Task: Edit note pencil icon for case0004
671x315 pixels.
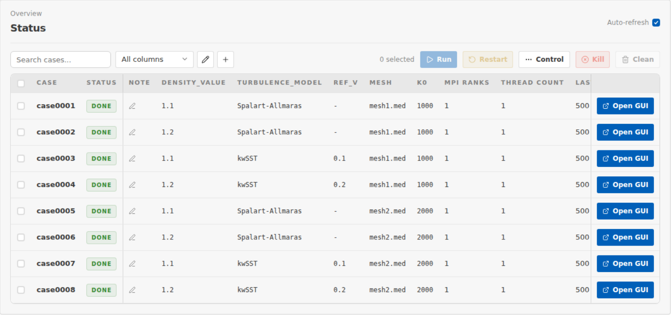Action: 132,185
